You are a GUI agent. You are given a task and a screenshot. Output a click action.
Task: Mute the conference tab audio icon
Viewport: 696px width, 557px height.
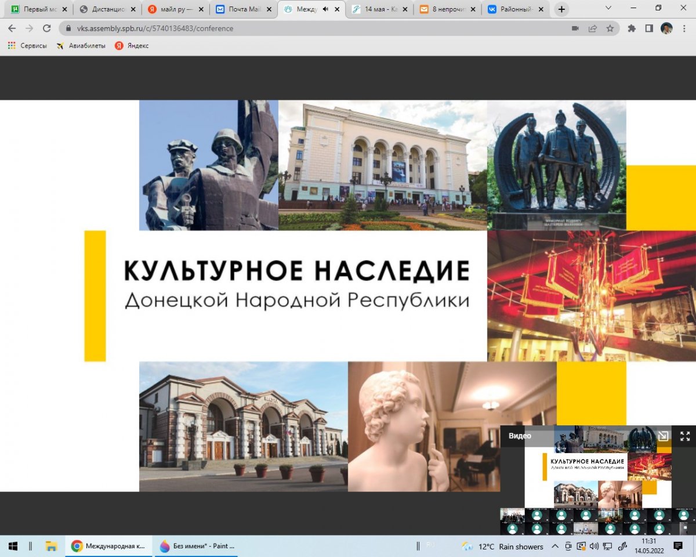pyautogui.click(x=325, y=9)
